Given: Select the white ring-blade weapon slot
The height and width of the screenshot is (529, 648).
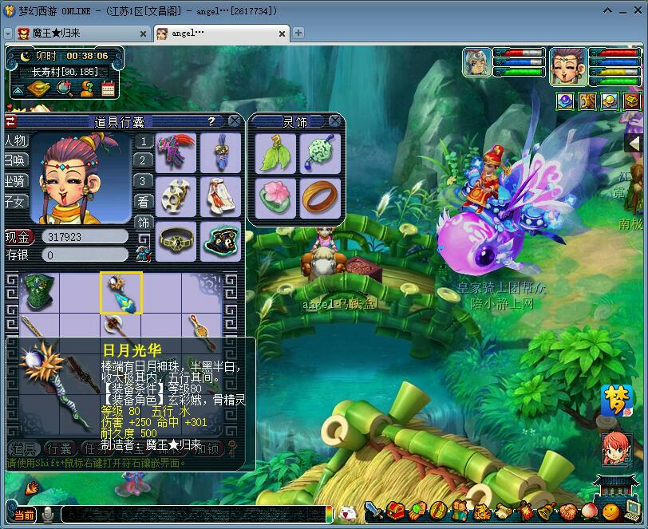Looking at the screenshot, I should [176, 197].
